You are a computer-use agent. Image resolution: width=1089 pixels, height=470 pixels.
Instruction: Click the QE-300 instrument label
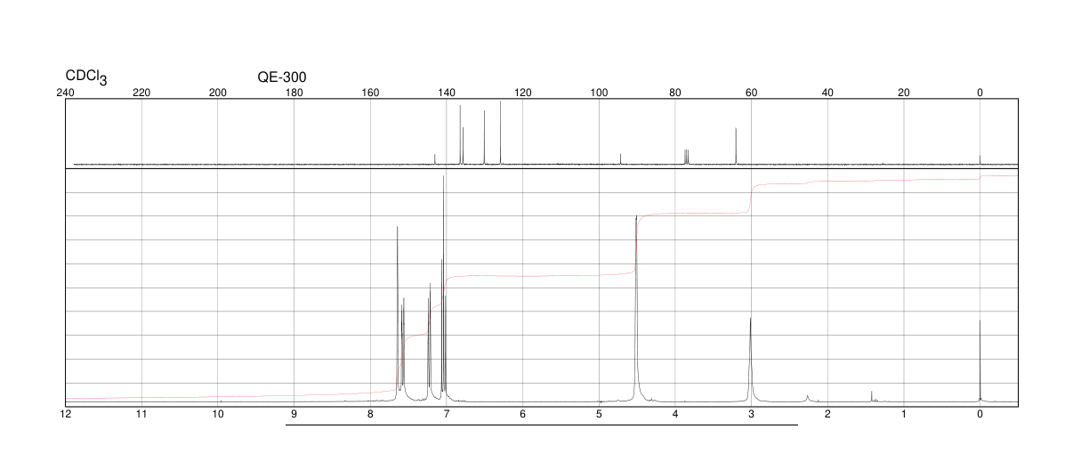[282, 77]
